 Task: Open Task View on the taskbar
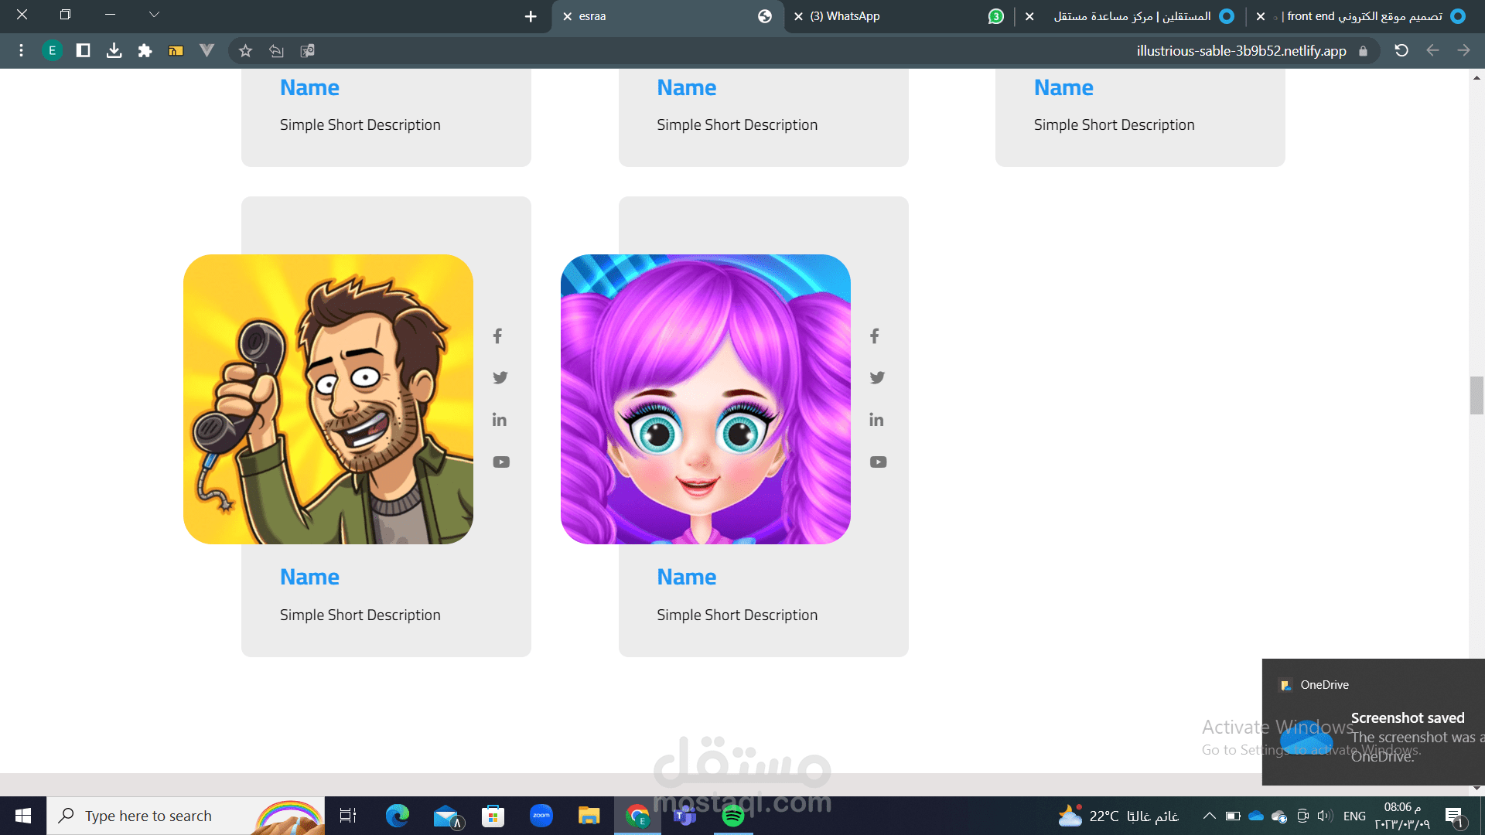348,816
